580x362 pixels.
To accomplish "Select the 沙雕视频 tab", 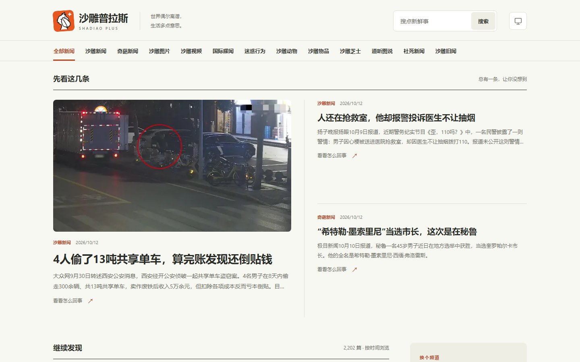I will pos(191,51).
